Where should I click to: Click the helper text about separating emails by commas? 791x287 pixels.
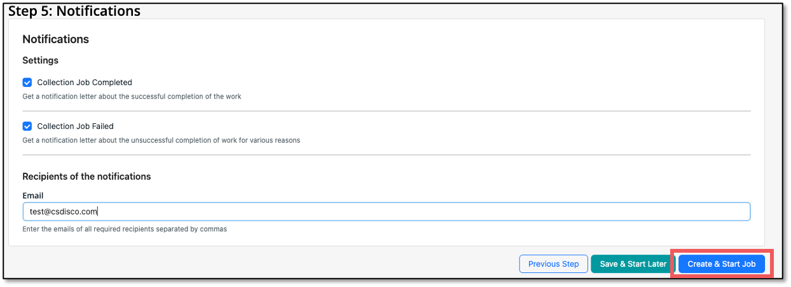click(125, 229)
